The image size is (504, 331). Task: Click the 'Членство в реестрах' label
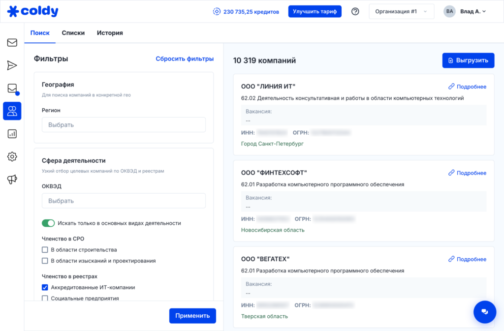tap(69, 276)
